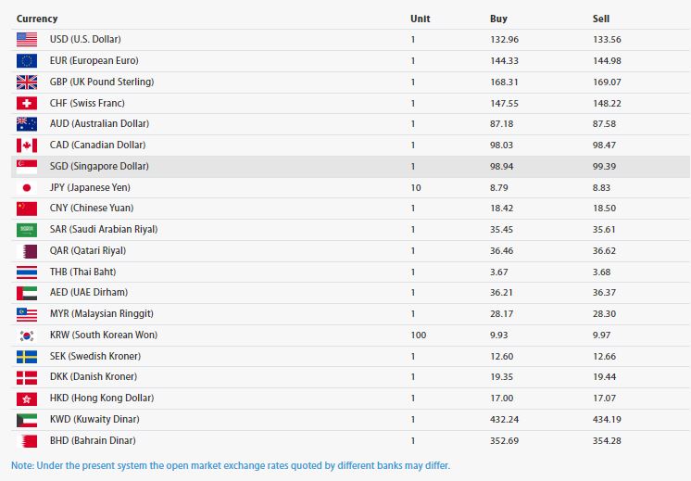The image size is (691, 481).
Task: Click the Buy column header
Action: 498,19
